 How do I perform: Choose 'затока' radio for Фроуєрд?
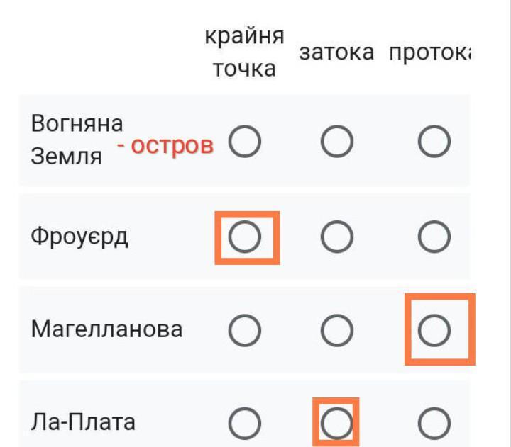(x=337, y=237)
